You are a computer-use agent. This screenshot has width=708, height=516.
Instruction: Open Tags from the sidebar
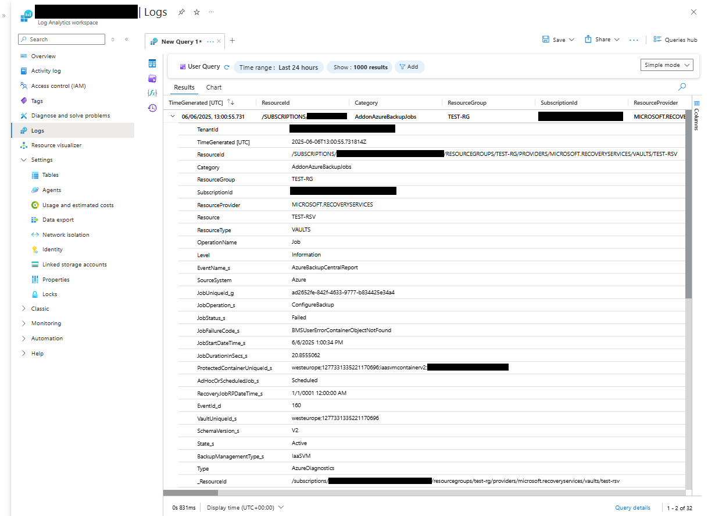pos(37,101)
